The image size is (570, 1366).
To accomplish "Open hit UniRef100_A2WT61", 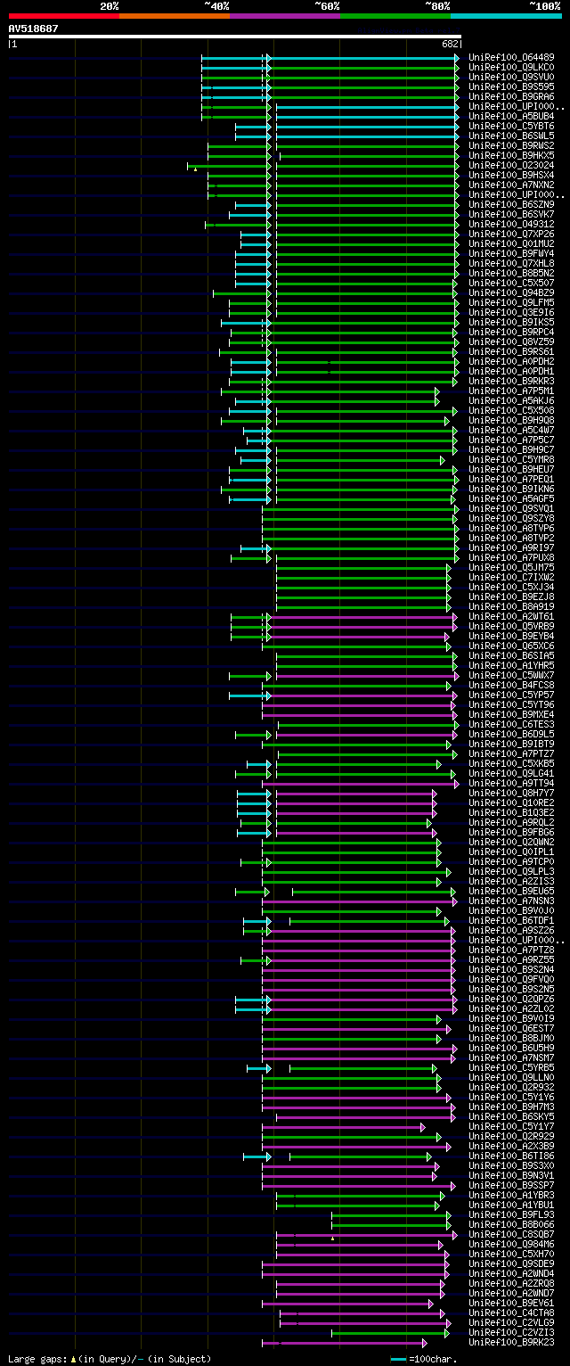I will (x=511, y=616).
